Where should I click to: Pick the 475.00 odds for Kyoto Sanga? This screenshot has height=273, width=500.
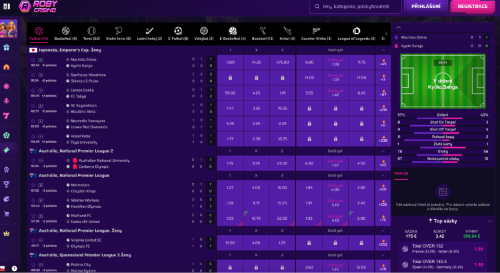(x=283, y=62)
